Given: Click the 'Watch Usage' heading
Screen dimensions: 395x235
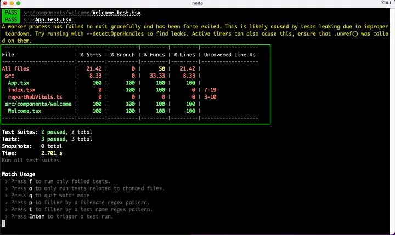Looking at the screenshot, I should click(19, 174).
